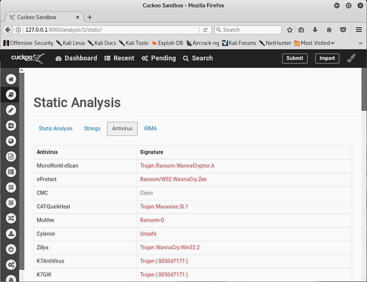Click the shuffle arrows sidebar icon
The height and width of the screenshot is (282, 367).
coord(11,218)
